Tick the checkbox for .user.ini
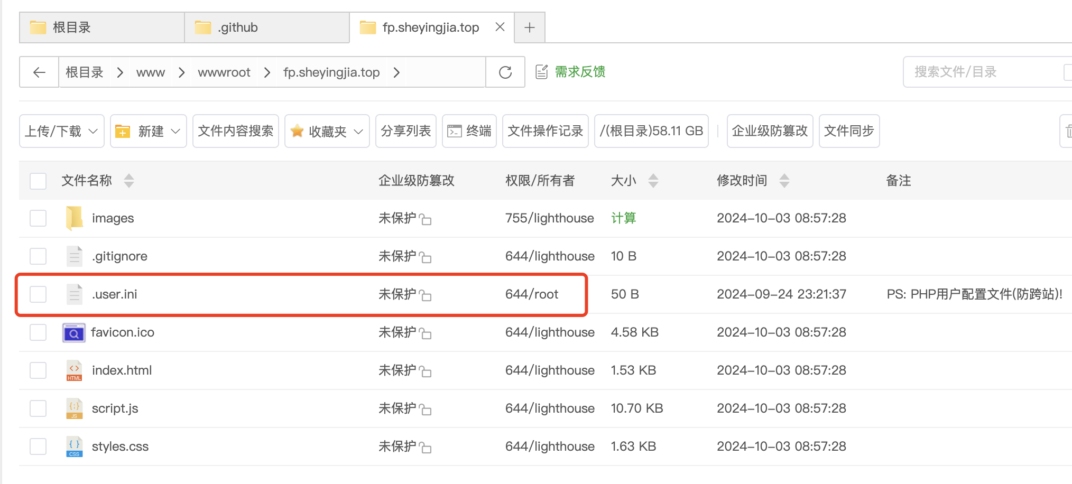Screen dimensions: 1072x484 pyautogui.click(x=38, y=294)
